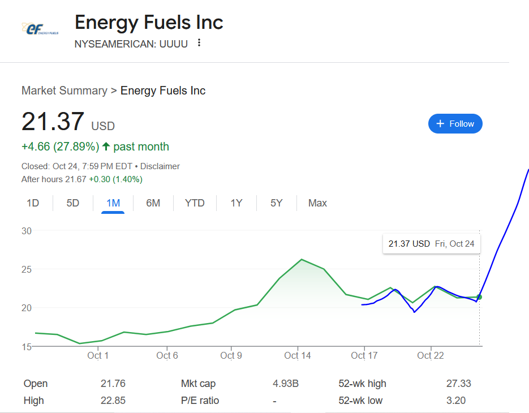The height and width of the screenshot is (413, 529).
Task: Click the Energy Fuels company logo
Action: click(x=40, y=29)
